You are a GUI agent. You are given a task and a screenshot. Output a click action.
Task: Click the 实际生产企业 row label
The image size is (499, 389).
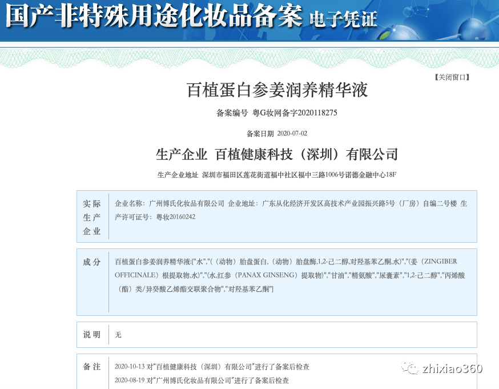pos(92,217)
